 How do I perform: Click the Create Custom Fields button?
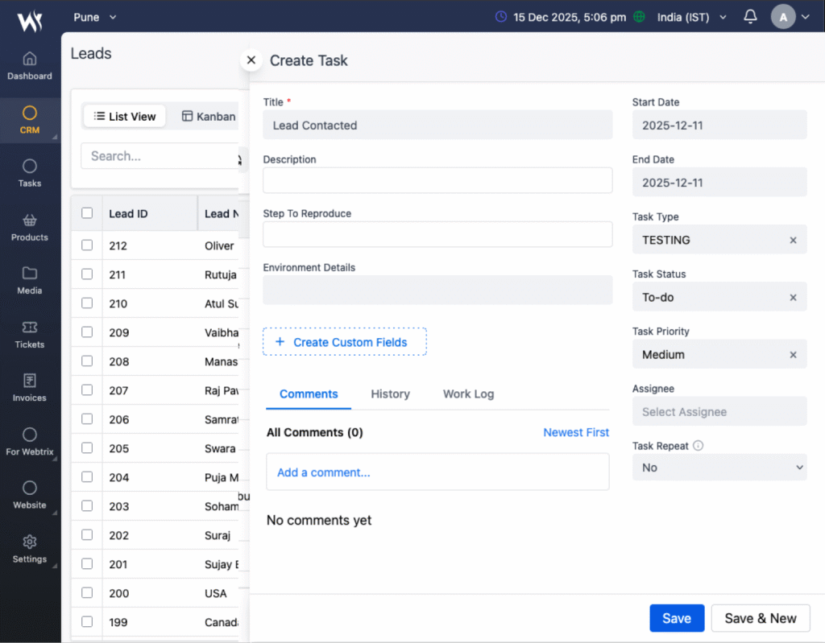coord(344,342)
